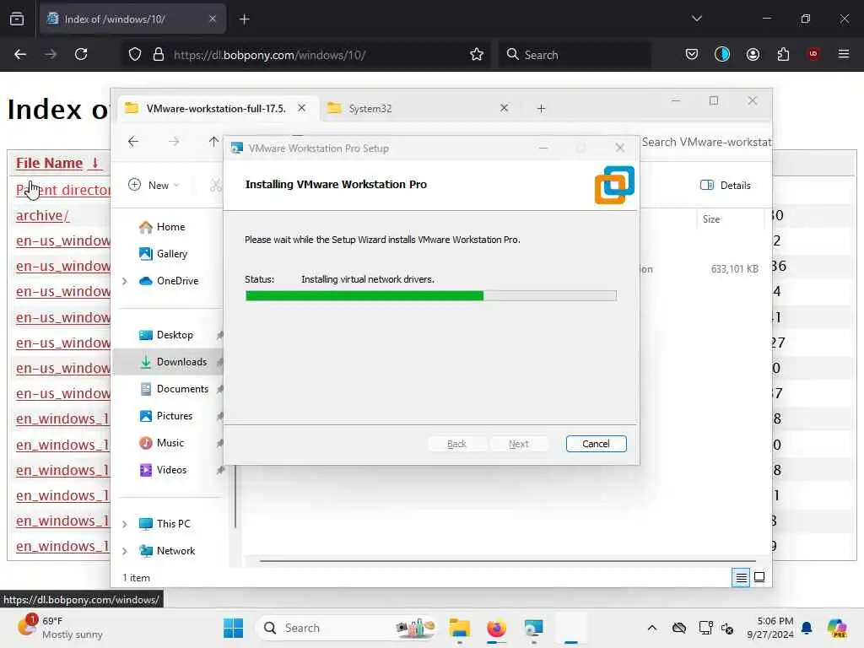Open Firefox recent browsing view icon

point(17,19)
